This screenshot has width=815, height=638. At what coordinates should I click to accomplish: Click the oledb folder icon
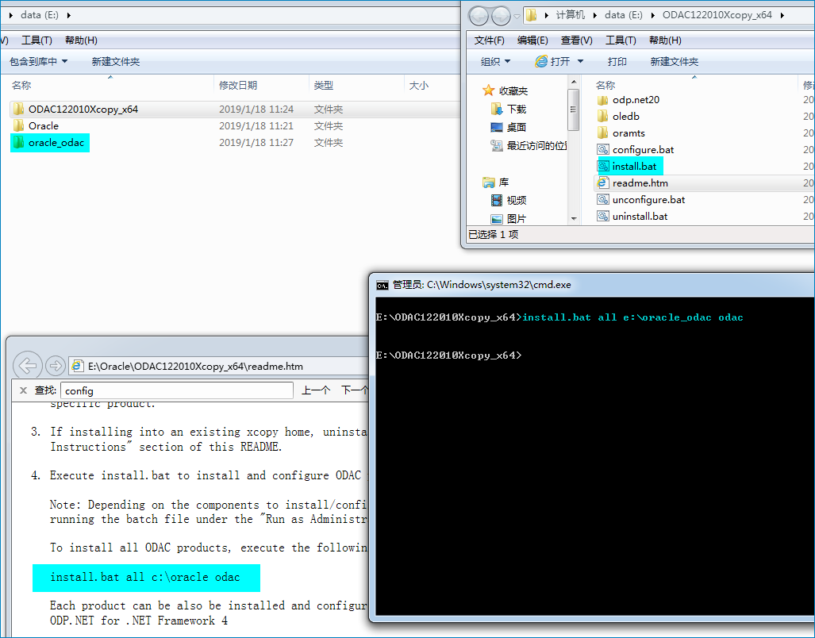tap(603, 117)
